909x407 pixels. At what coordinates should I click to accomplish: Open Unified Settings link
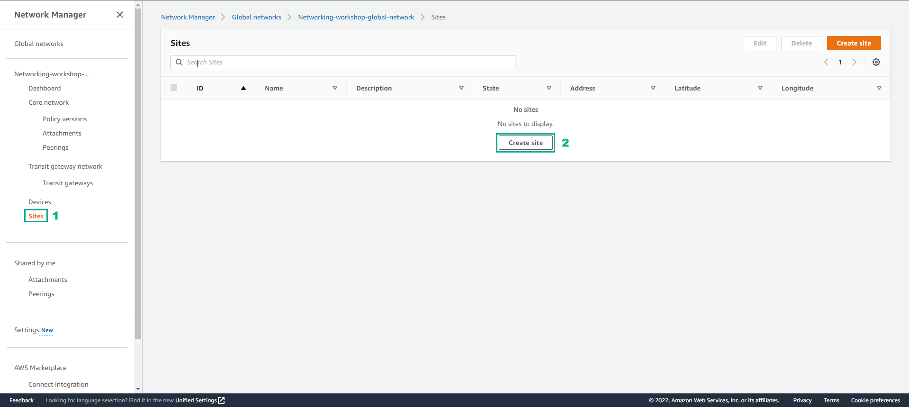tap(196, 400)
